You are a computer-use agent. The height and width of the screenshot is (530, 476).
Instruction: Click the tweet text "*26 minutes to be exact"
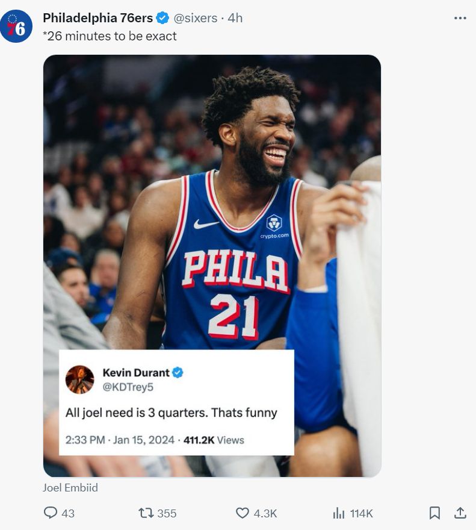pos(110,36)
